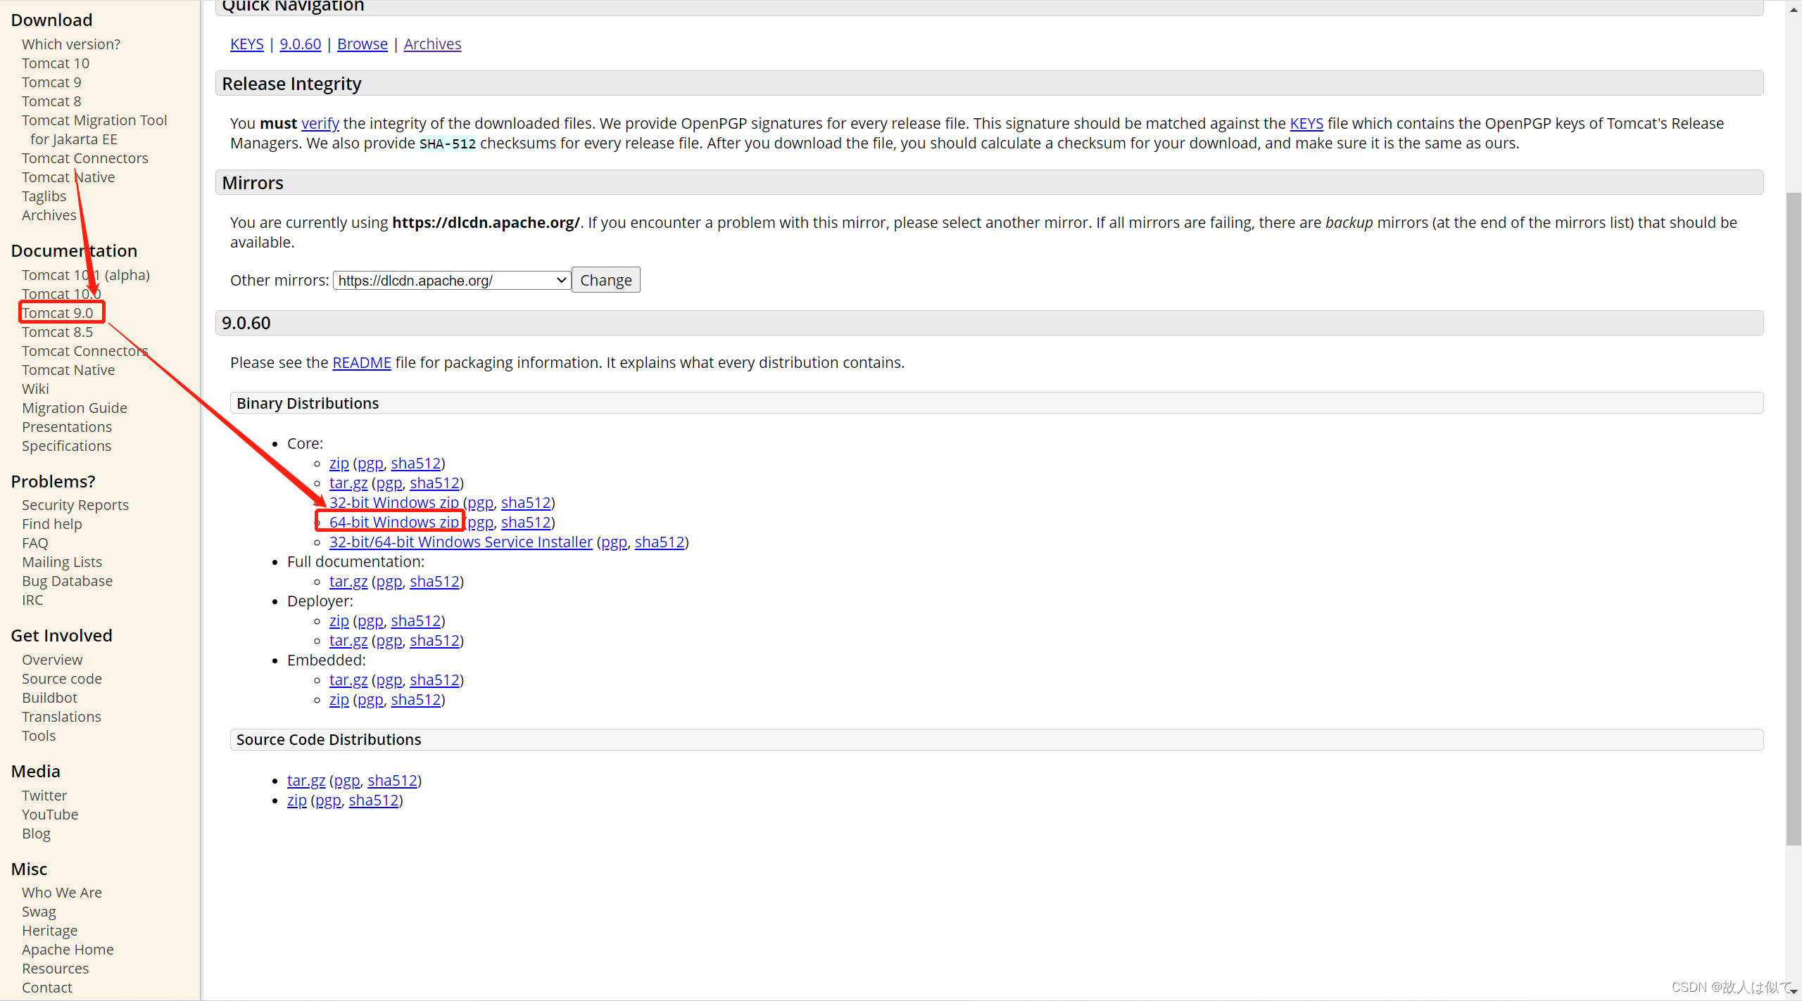Click the scrollbar up arrow

tap(1794, 8)
